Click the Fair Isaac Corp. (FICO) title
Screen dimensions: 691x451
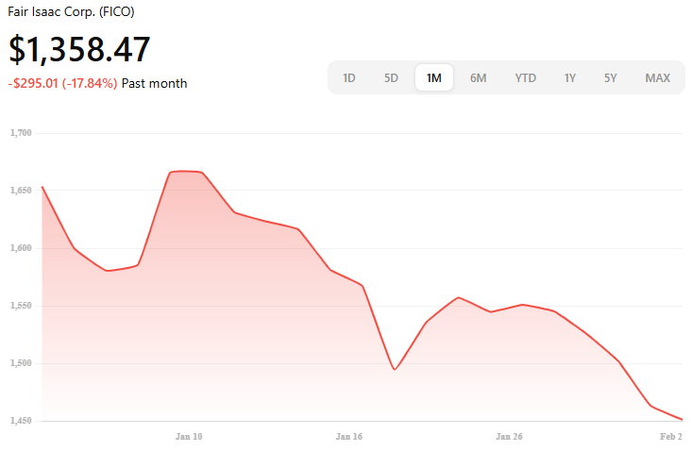click(71, 11)
